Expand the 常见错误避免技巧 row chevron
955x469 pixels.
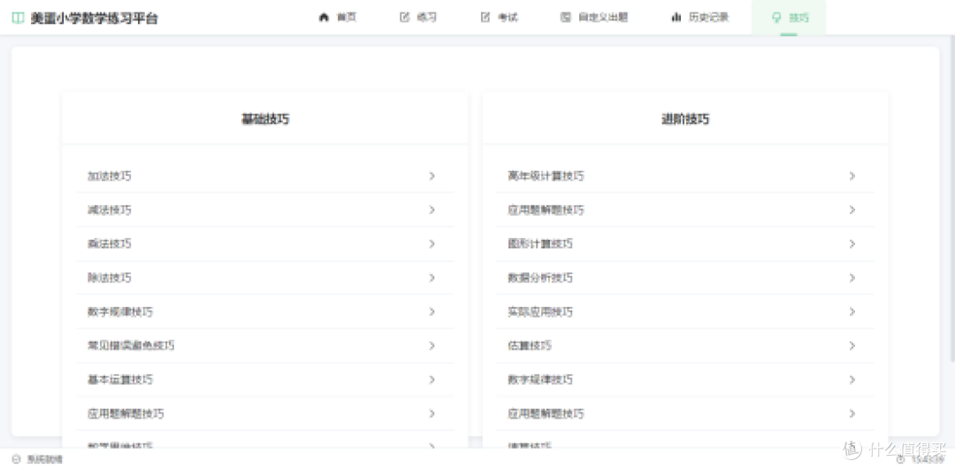click(432, 345)
